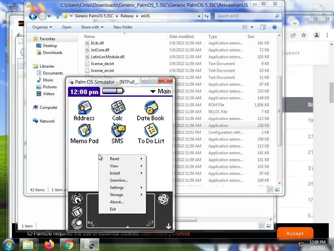Screen dimensions: 334x251
Task: Tap the Find magnifier silkscreen button
Action: point(77,224)
